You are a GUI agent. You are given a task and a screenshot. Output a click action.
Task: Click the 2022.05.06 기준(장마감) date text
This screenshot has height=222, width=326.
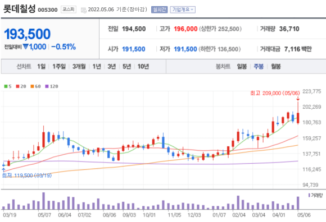point(117,10)
